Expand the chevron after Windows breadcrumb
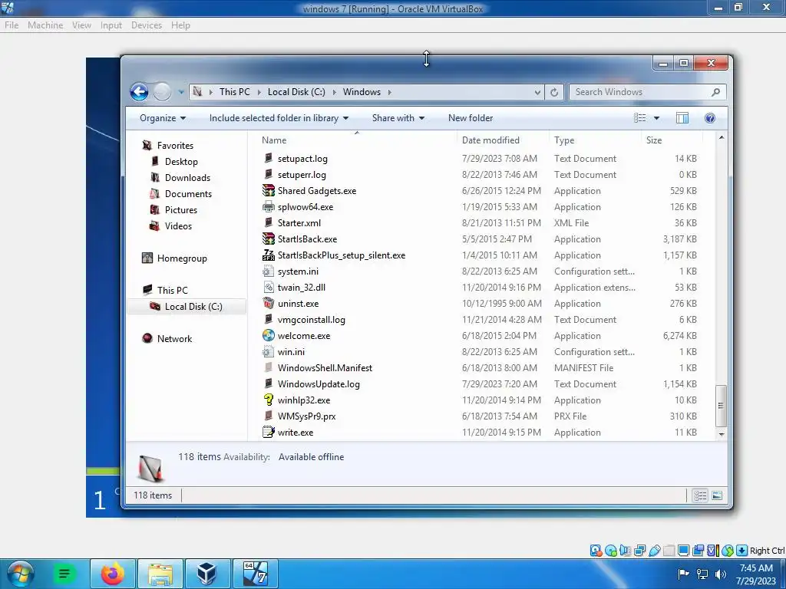The width and height of the screenshot is (786, 589). click(389, 92)
